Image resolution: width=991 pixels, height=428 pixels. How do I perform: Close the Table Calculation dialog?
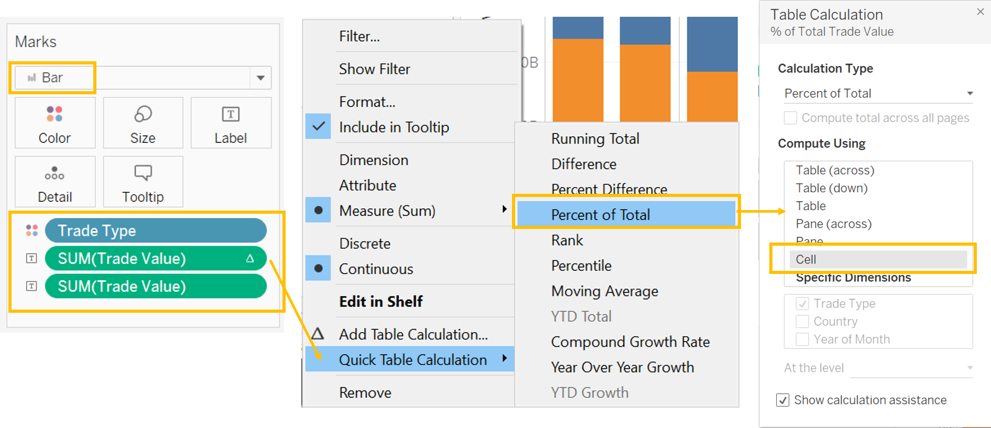980,12
